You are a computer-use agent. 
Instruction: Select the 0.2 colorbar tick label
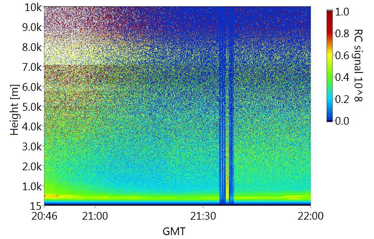pyautogui.click(x=342, y=99)
